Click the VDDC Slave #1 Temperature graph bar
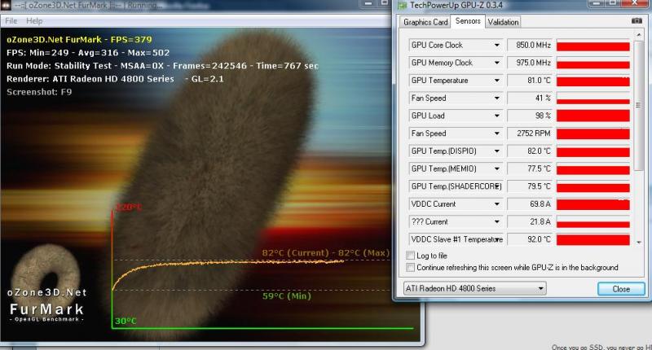This screenshot has width=652, height=350. pos(593,239)
